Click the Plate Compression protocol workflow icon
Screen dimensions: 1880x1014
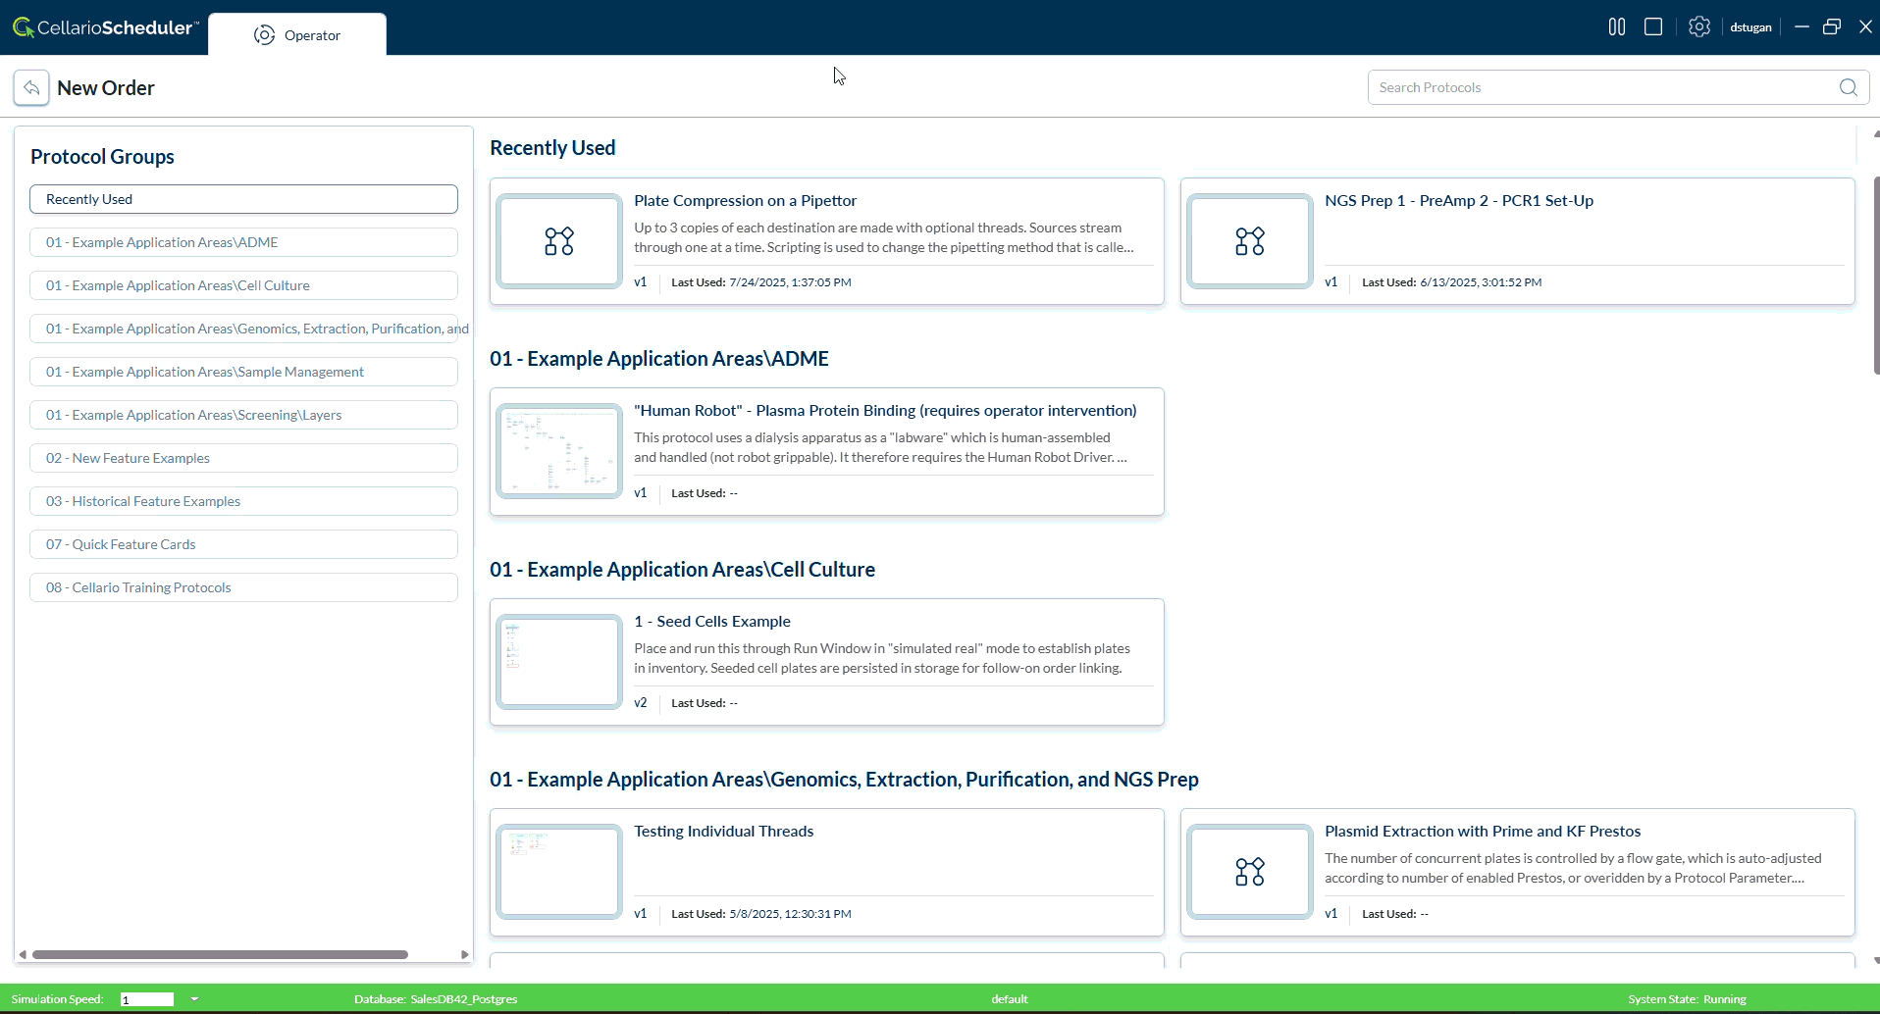[559, 241]
